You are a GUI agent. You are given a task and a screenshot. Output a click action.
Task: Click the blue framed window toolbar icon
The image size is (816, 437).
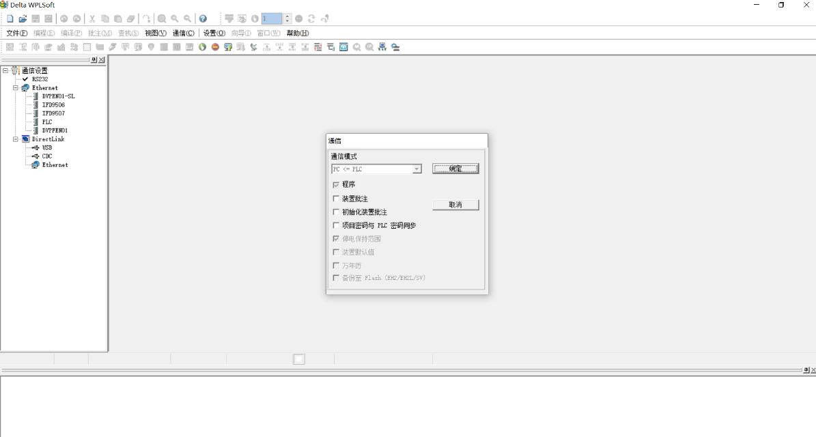[343, 47]
